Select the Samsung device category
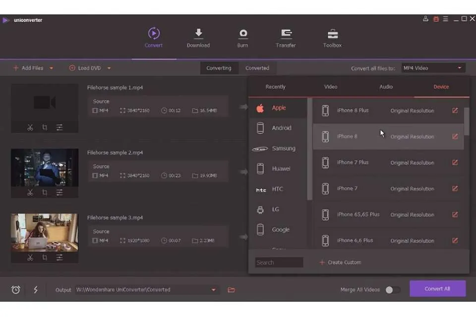Image resolution: width=476 pixels, height=317 pixels. pos(278,148)
